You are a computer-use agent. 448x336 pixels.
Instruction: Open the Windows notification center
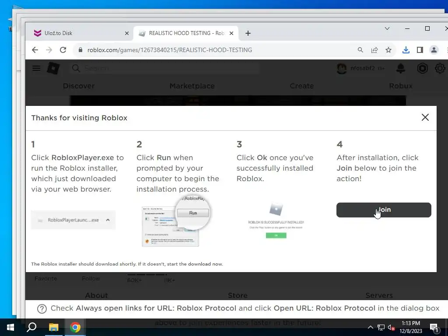pos(434,328)
